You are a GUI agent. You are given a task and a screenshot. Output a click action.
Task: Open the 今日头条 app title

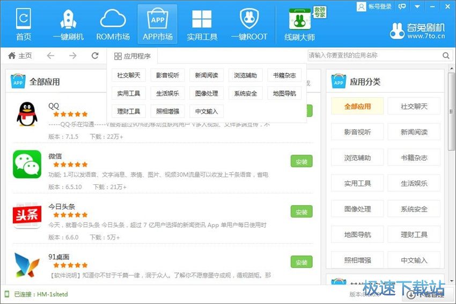pyautogui.click(x=61, y=206)
